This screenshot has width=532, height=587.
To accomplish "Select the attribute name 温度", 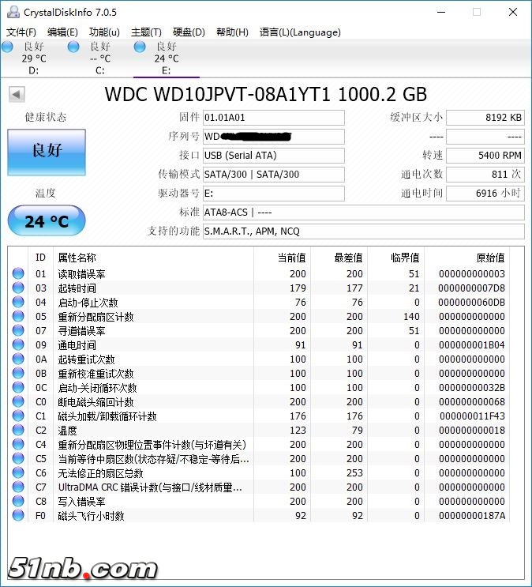I will [x=67, y=431].
